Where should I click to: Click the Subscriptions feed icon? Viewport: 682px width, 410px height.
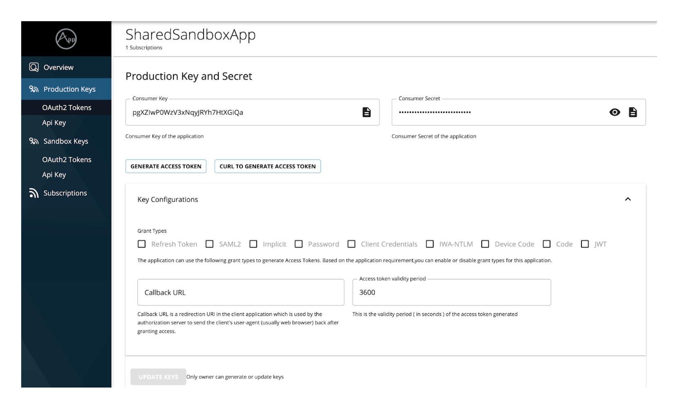[34, 193]
